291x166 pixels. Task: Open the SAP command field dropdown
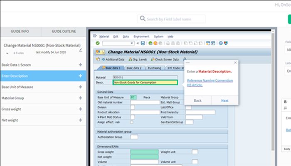tap(132, 43)
